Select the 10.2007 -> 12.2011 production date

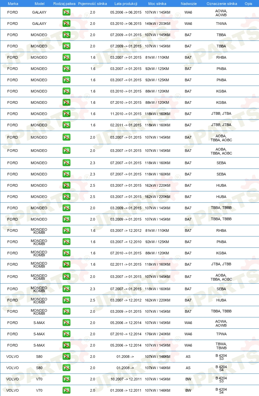coord(126,379)
